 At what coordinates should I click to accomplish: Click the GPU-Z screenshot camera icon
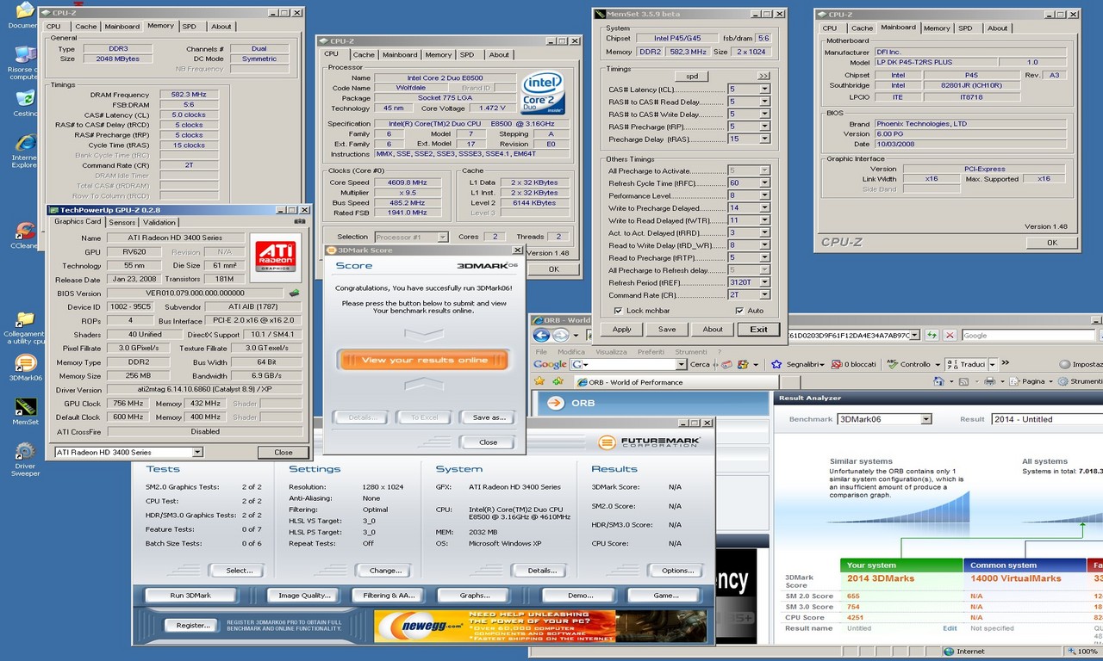pyautogui.click(x=299, y=222)
